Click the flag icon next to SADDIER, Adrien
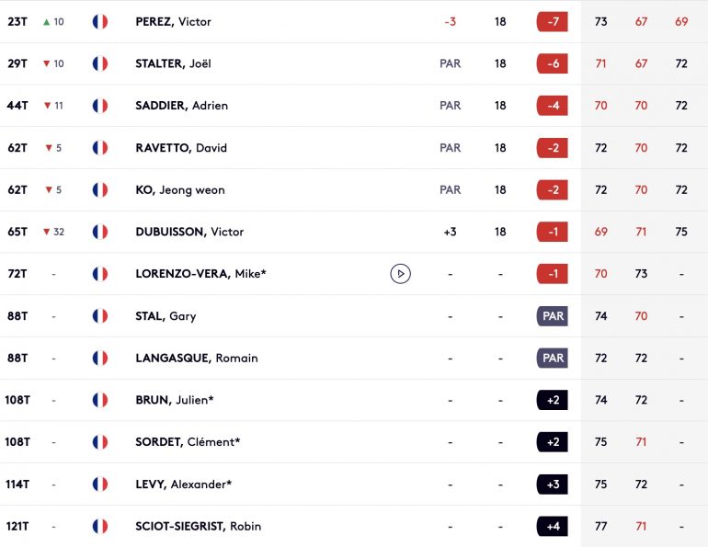 click(100, 106)
